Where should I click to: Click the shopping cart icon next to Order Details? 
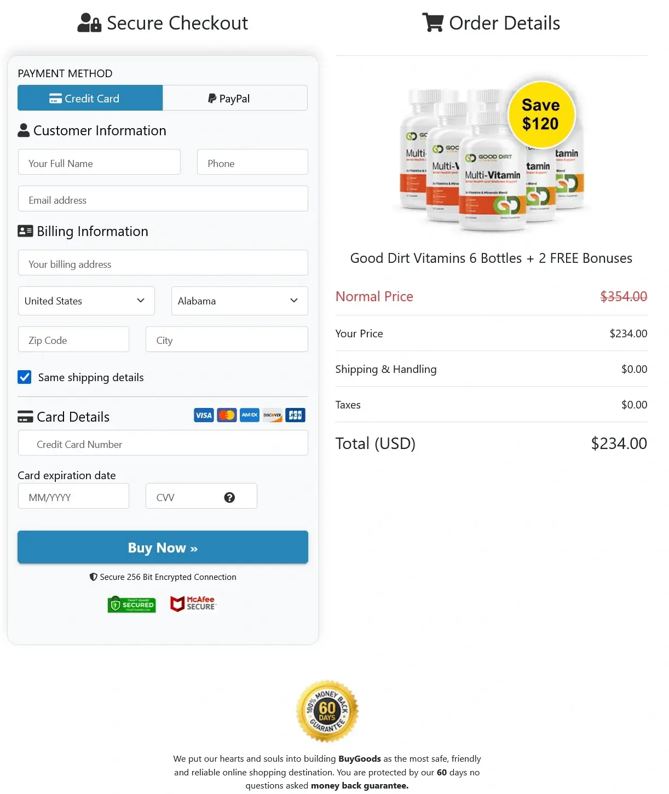(432, 22)
